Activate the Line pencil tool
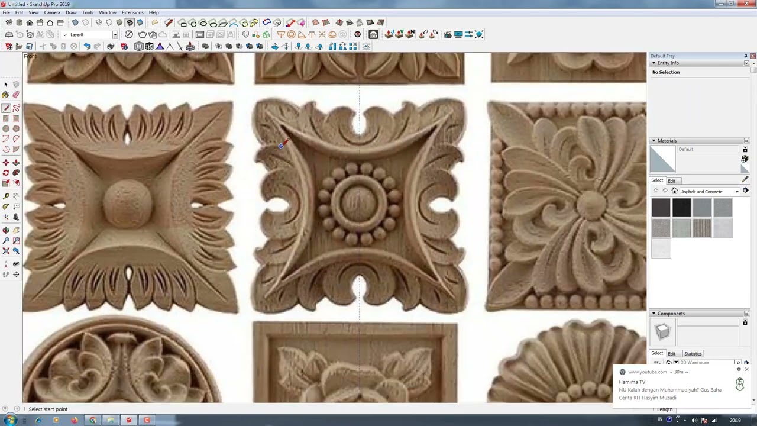 6,108
